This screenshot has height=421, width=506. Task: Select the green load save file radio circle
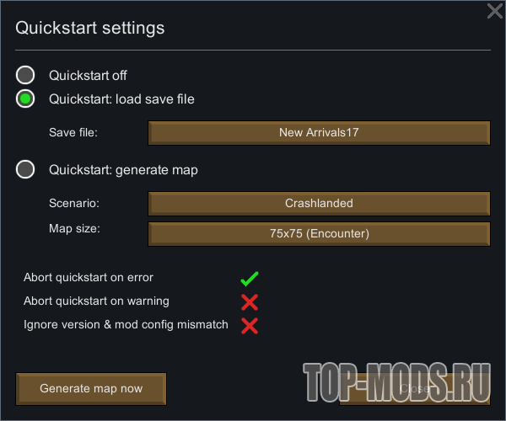coord(25,99)
